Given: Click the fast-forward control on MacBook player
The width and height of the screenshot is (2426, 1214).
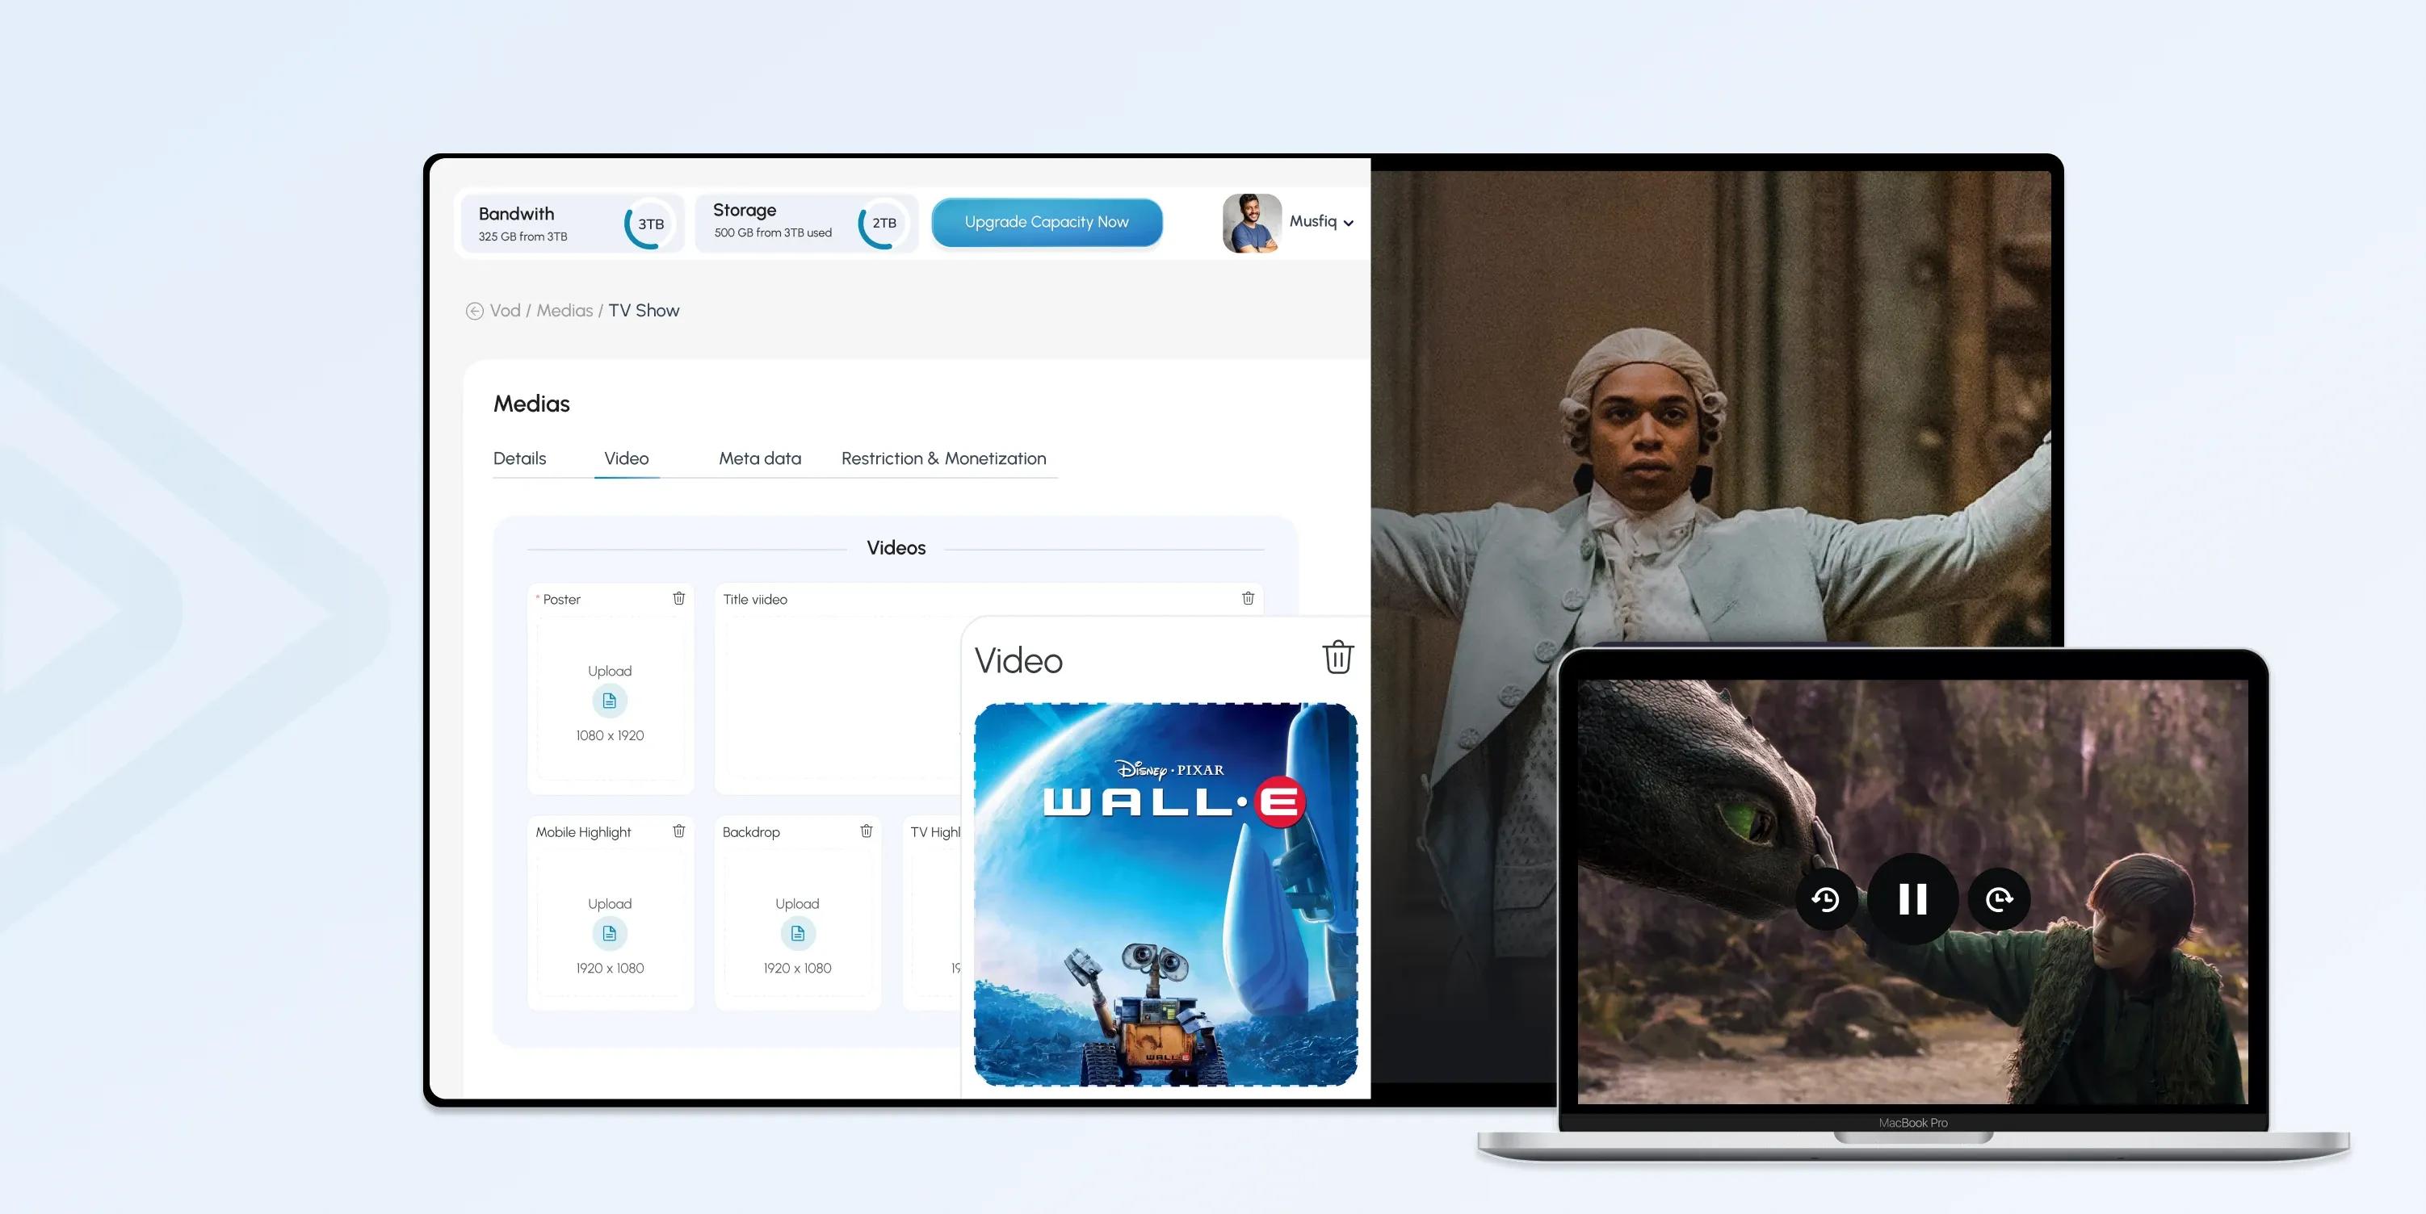Looking at the screenshot, I should [2000, 898].
